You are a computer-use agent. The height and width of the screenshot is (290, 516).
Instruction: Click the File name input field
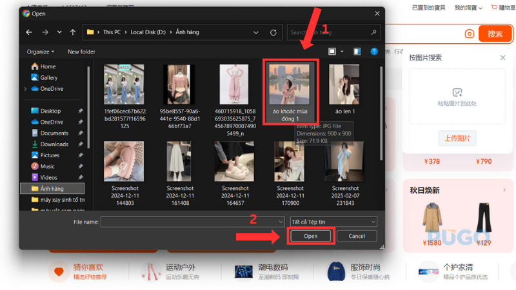pyautogui.click(x=191, y=222)
